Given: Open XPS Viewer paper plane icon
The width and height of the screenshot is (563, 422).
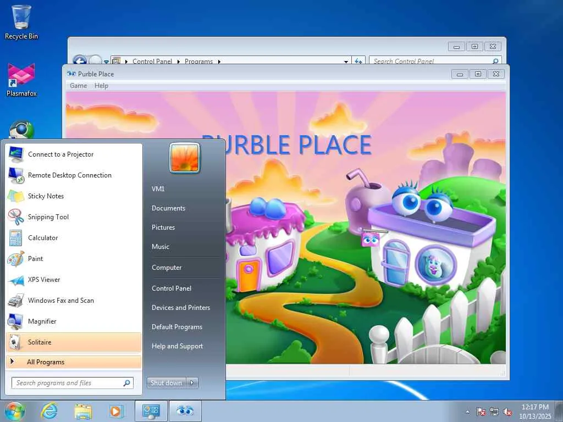Looking at the screenshot, I should pyautogui.click(x=16, y=280).
